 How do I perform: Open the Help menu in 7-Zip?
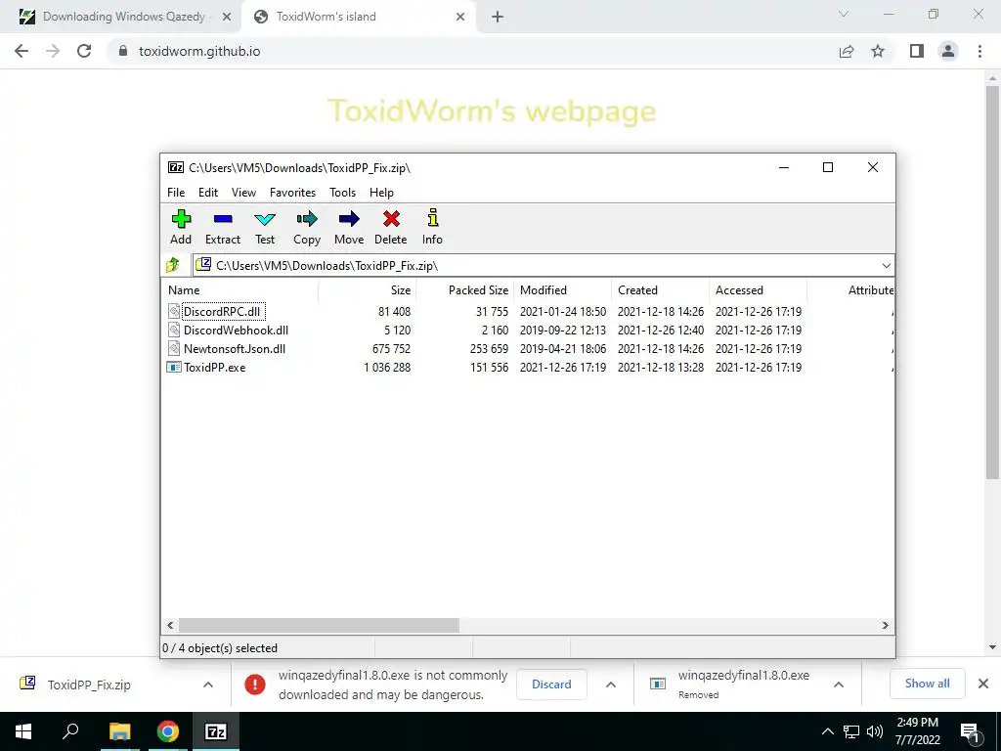coord(382,193)
